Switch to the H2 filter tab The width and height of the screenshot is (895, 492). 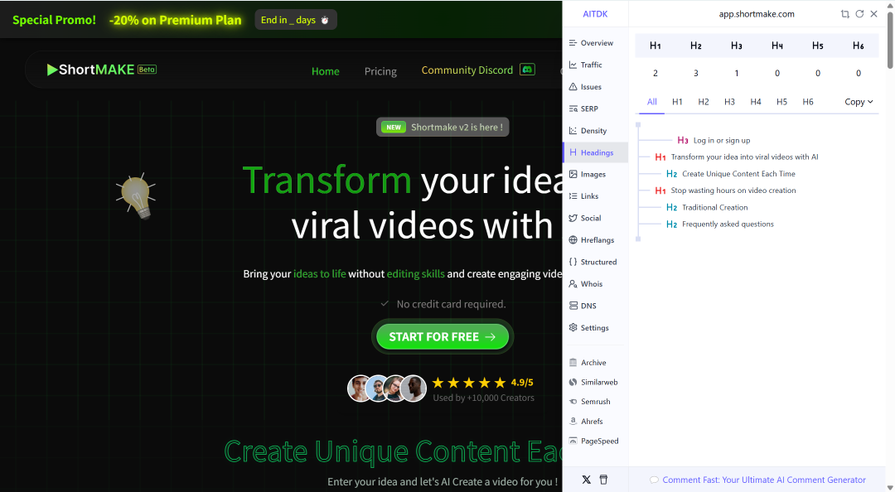704,102
